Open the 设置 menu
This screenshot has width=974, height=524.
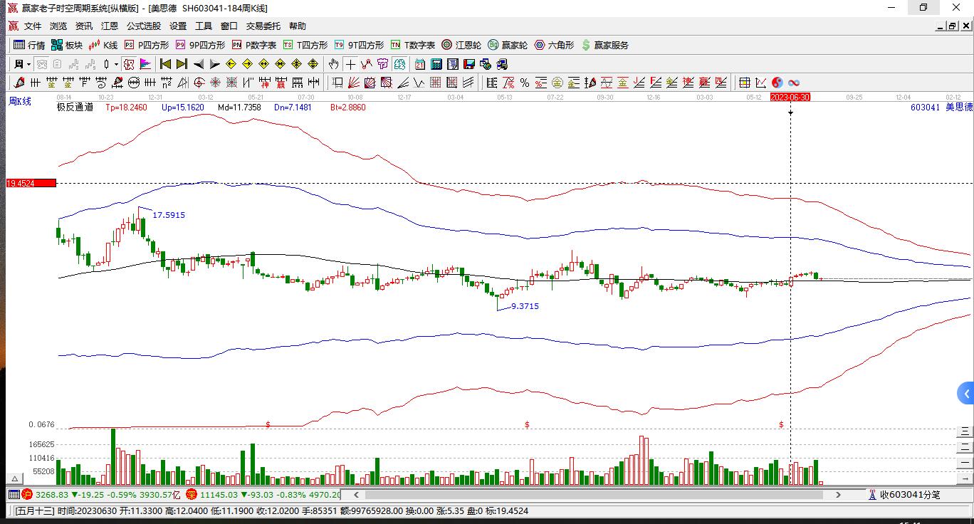[x=178, y=26]
